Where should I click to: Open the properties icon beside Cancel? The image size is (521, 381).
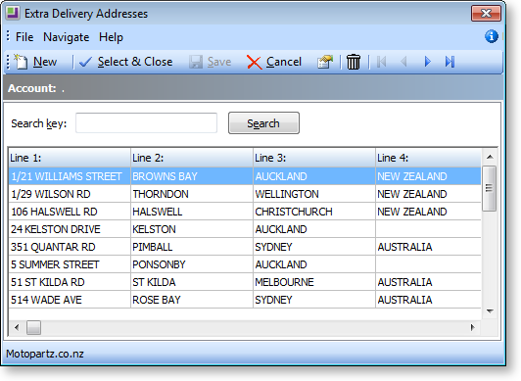coord(325,62)
